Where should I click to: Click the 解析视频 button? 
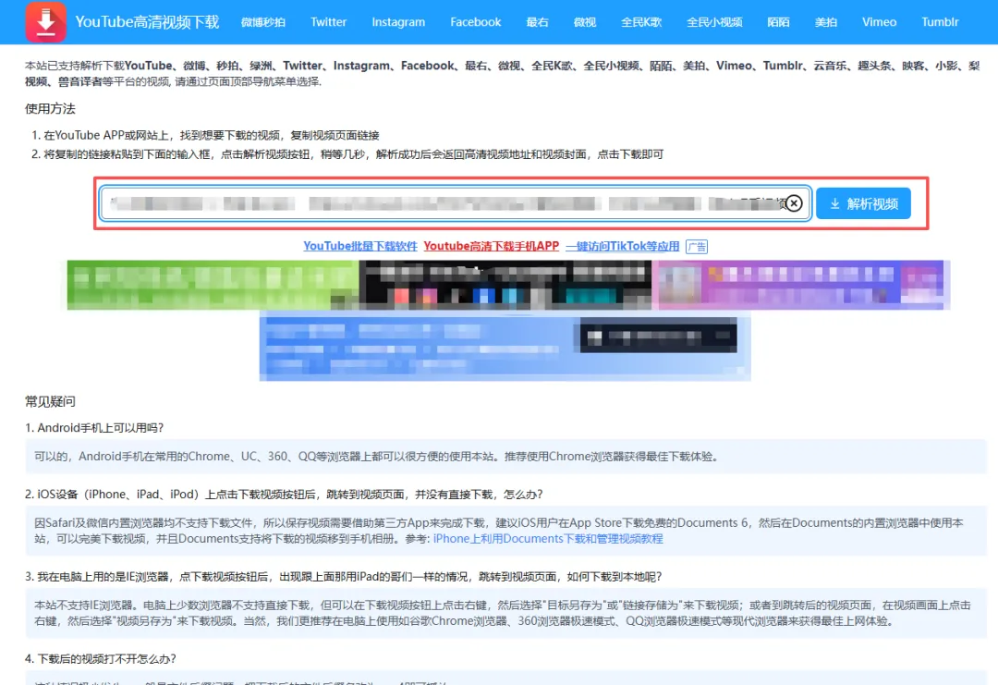(863, 203)
